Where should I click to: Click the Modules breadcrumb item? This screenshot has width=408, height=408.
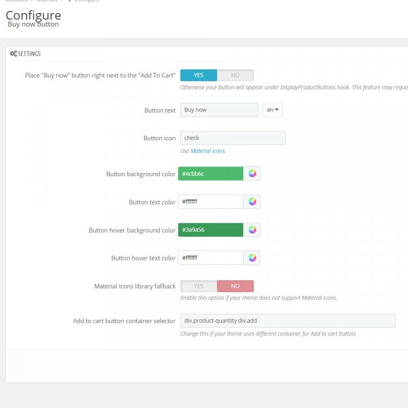coord(16,1)
